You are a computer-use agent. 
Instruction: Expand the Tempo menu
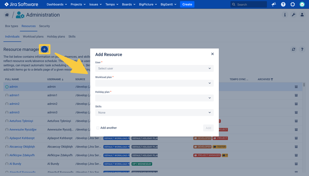112,4
